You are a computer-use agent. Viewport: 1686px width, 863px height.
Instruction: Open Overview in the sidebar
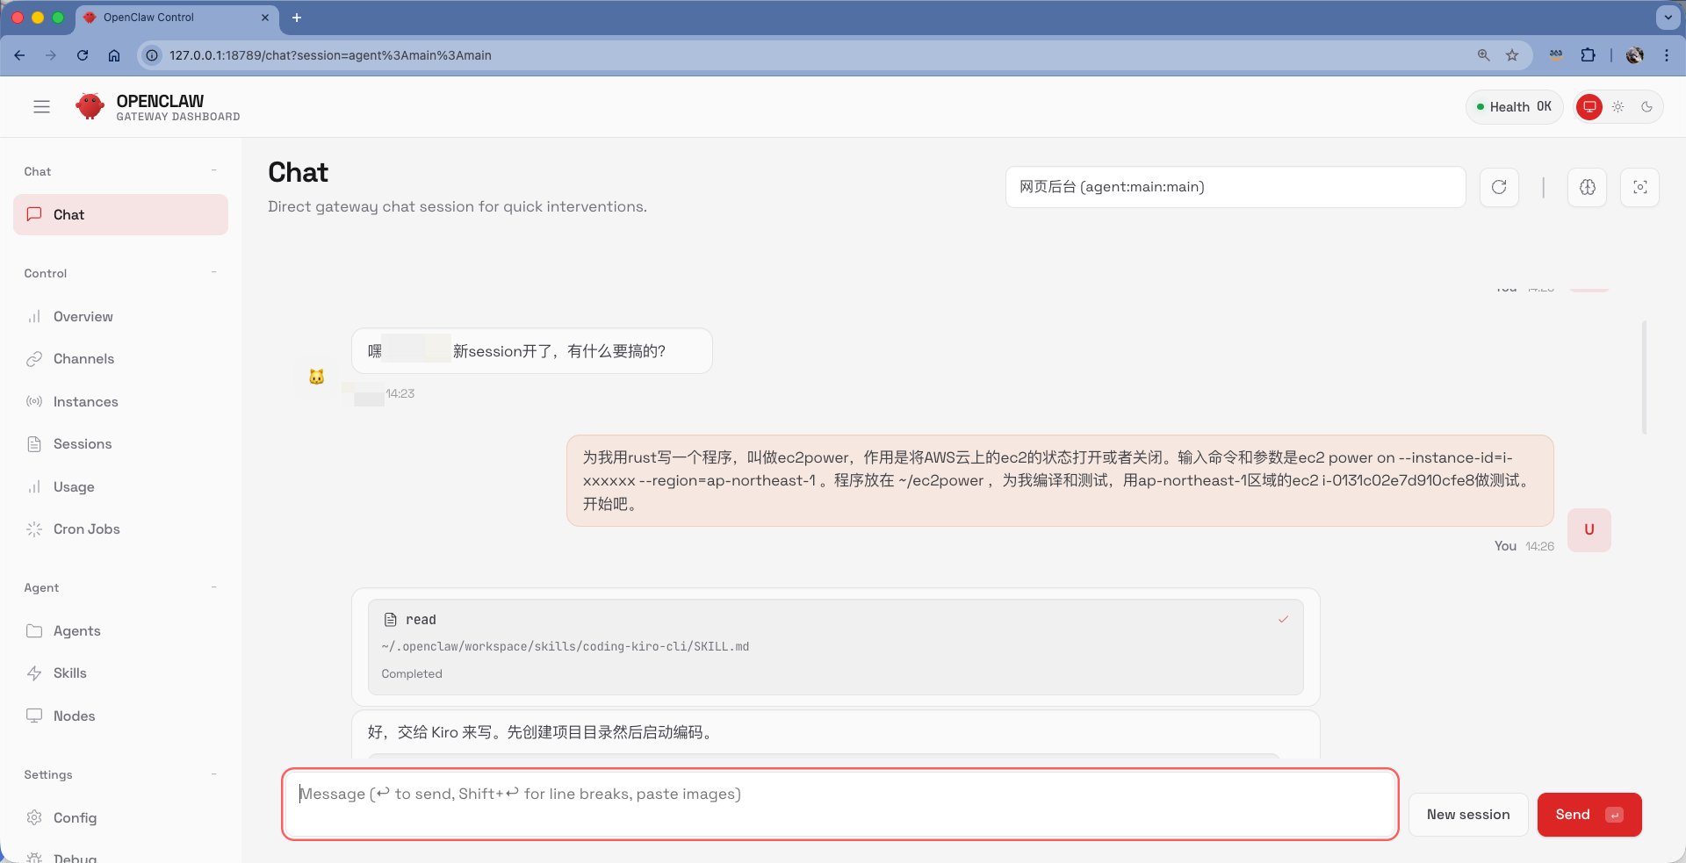pos(83,317)
